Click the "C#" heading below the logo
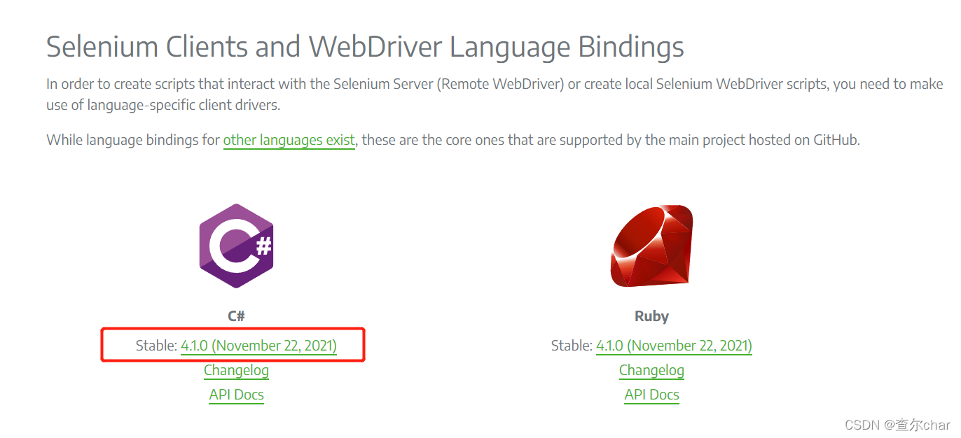Screen dimensions: 961x438 [x=236, y=316]
